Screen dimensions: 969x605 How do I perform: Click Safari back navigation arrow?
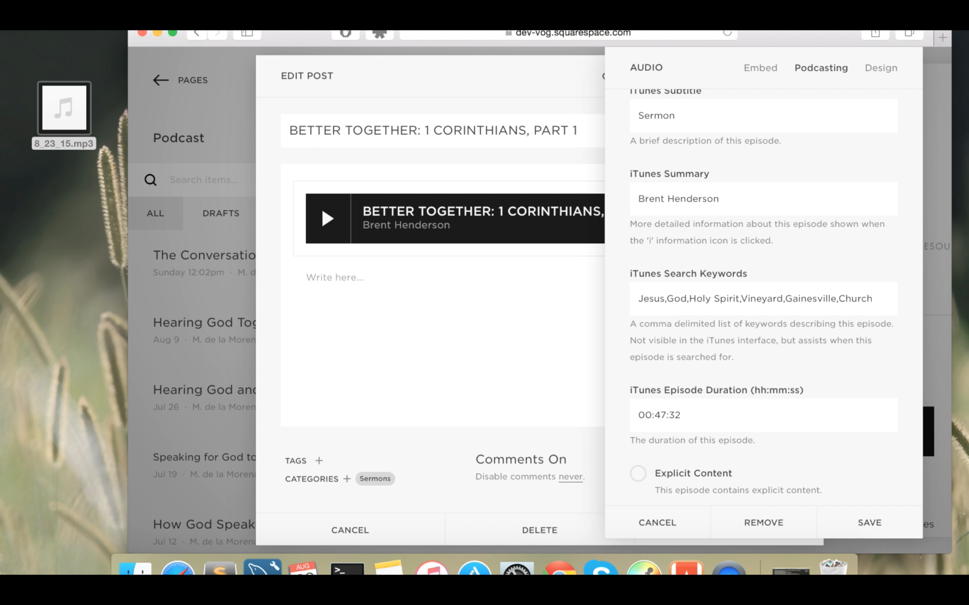(x=197, y=34)
